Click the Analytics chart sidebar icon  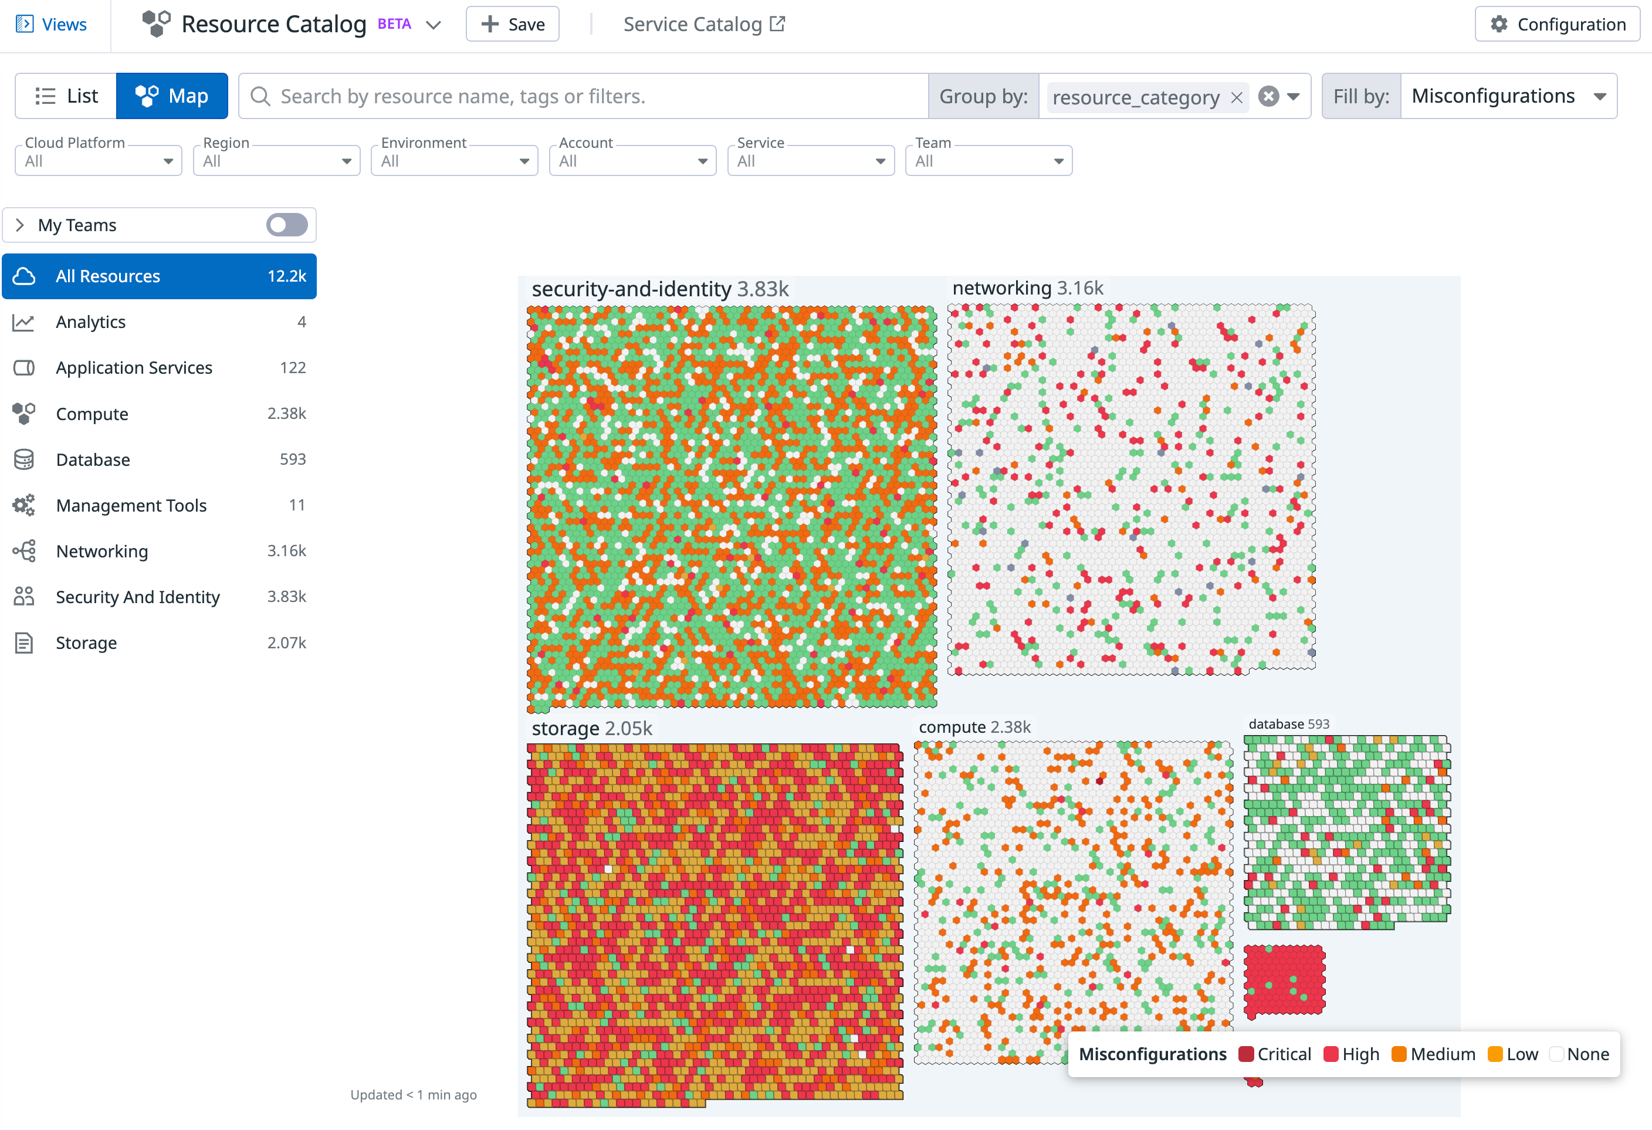point(23,322)
